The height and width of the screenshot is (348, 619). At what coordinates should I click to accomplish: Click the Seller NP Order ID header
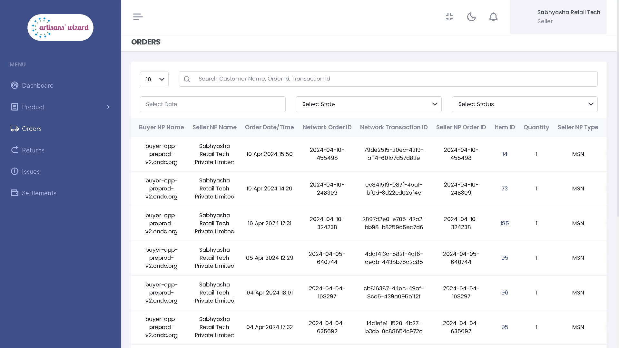click(x=461, y=127)
